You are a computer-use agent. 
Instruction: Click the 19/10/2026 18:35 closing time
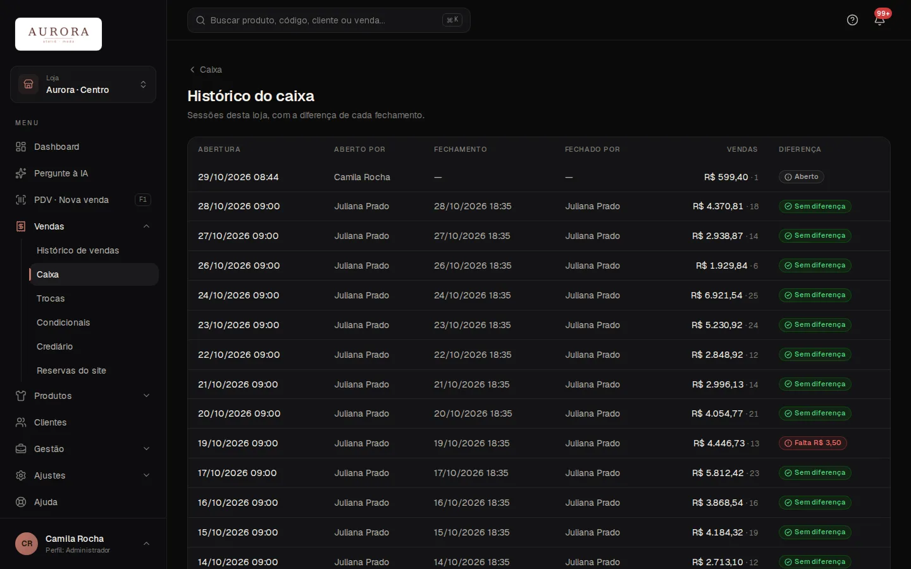coord(471,443)
